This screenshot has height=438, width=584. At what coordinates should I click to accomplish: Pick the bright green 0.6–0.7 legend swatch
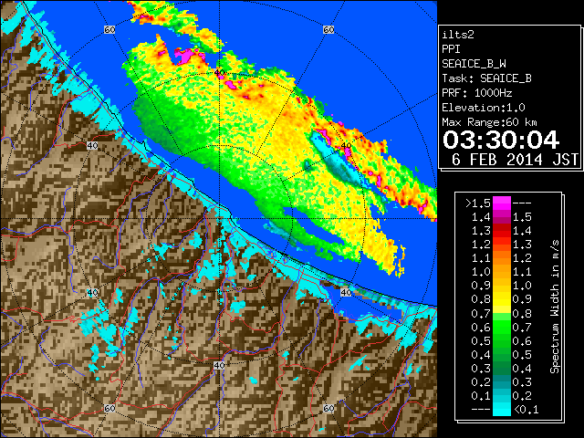(502, 327)
